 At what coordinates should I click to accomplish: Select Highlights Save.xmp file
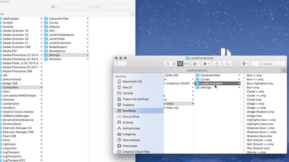pyautogui.click(x=260, y=124)
